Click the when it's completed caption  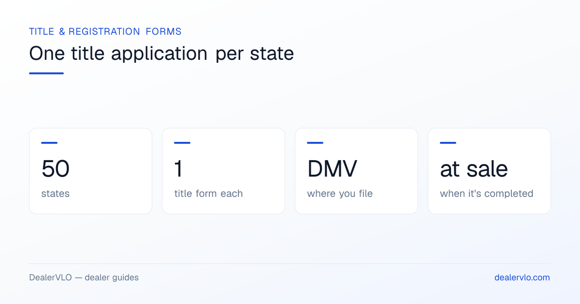(486, 193)
